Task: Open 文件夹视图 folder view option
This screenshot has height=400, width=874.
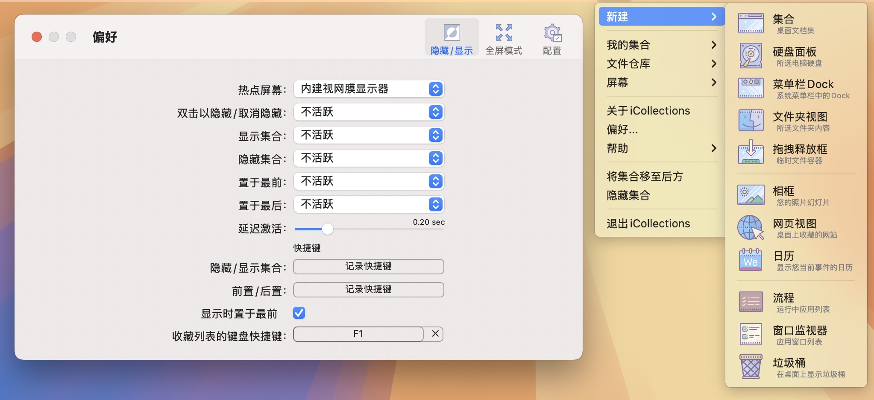Action: point(799,121)
